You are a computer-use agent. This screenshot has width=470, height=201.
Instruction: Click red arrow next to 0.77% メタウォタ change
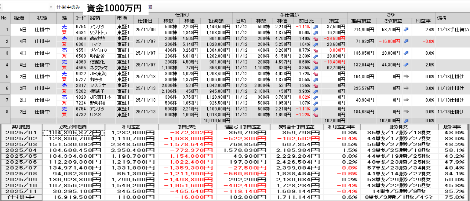(x=314, y=50)
